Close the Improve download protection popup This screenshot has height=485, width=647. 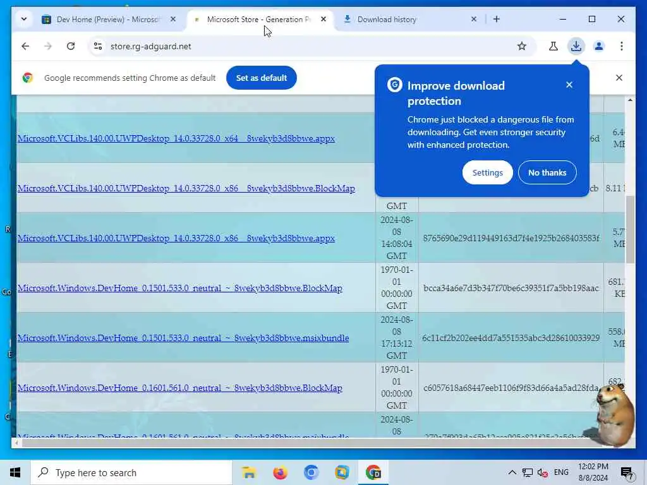tap(569, 85)
